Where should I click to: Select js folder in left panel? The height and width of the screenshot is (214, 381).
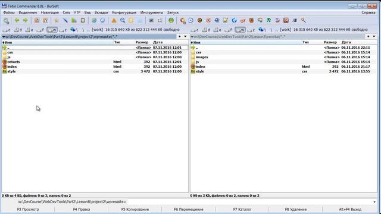coord(95,57)
